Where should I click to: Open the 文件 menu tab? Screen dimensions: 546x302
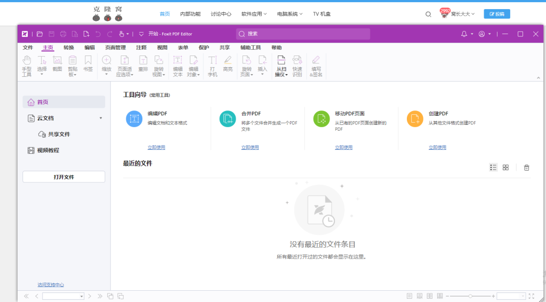(x=28, y=47)
